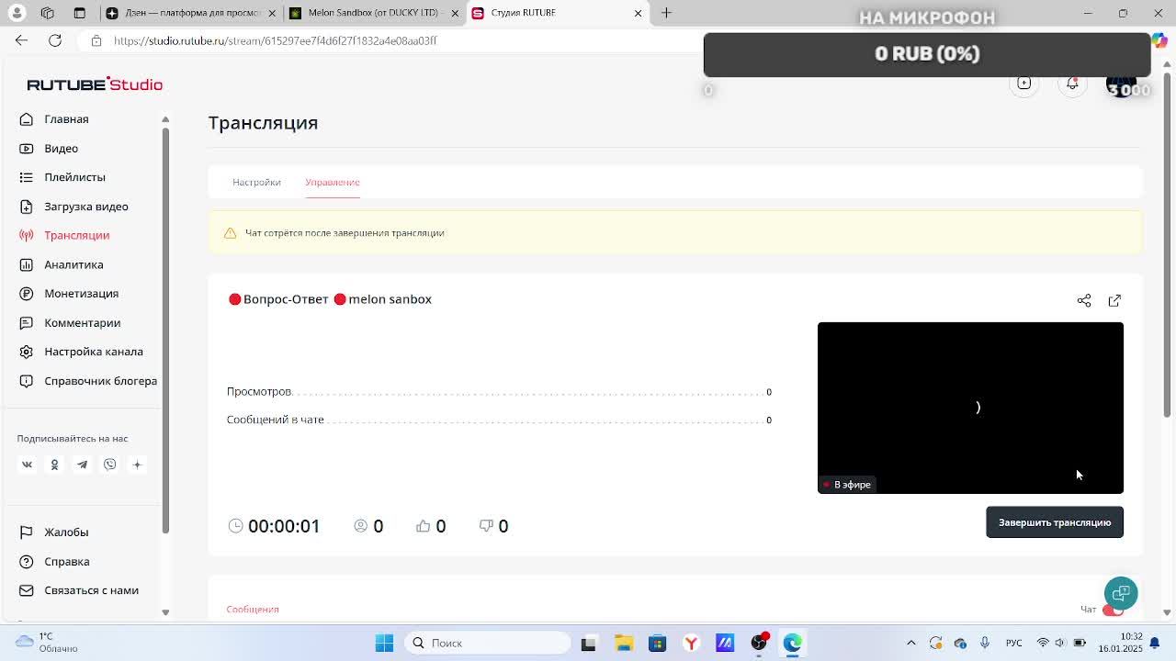Click the sidebar scroll up arrow
The width and height of the screenshot is (1176, 661).
[165, 119]
